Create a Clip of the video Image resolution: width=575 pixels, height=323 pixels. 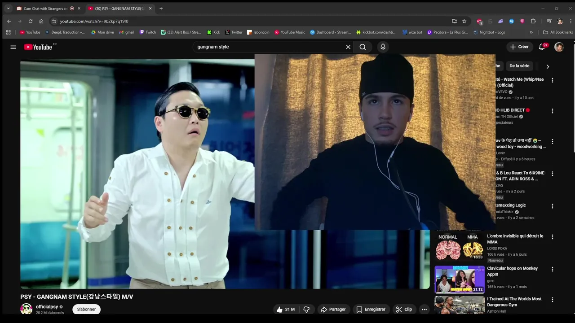tap(404, 310)
